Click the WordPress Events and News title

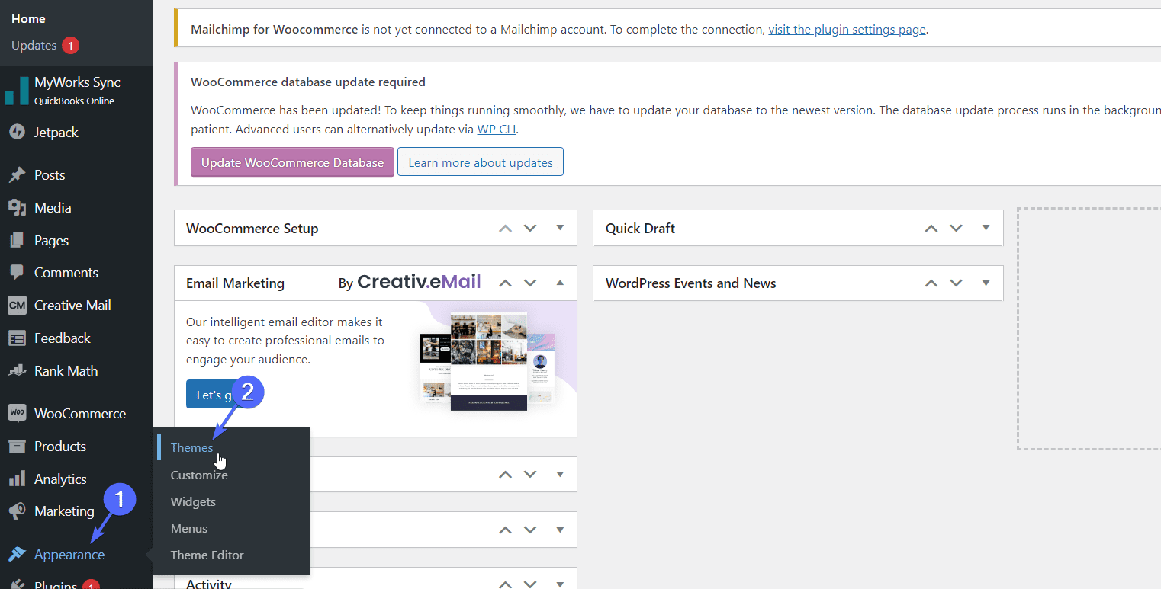tap(691, 283)
